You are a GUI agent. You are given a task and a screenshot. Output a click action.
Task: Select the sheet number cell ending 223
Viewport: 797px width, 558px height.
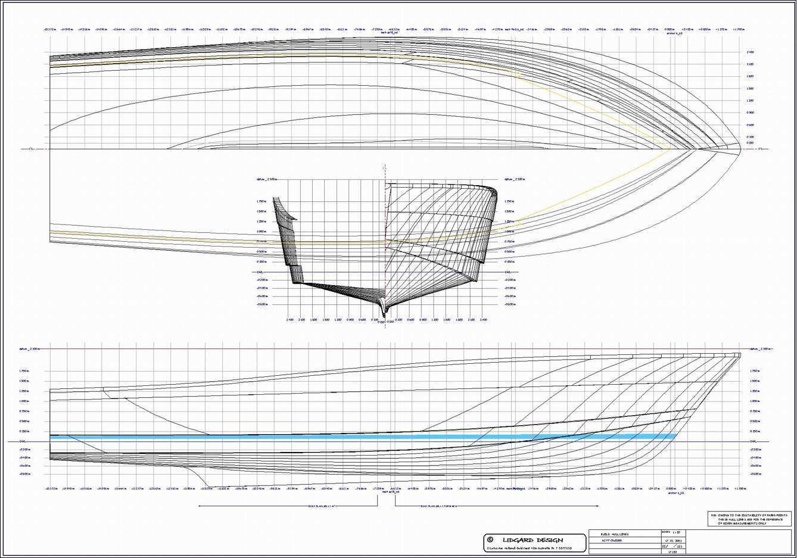(x=674, y=545)
